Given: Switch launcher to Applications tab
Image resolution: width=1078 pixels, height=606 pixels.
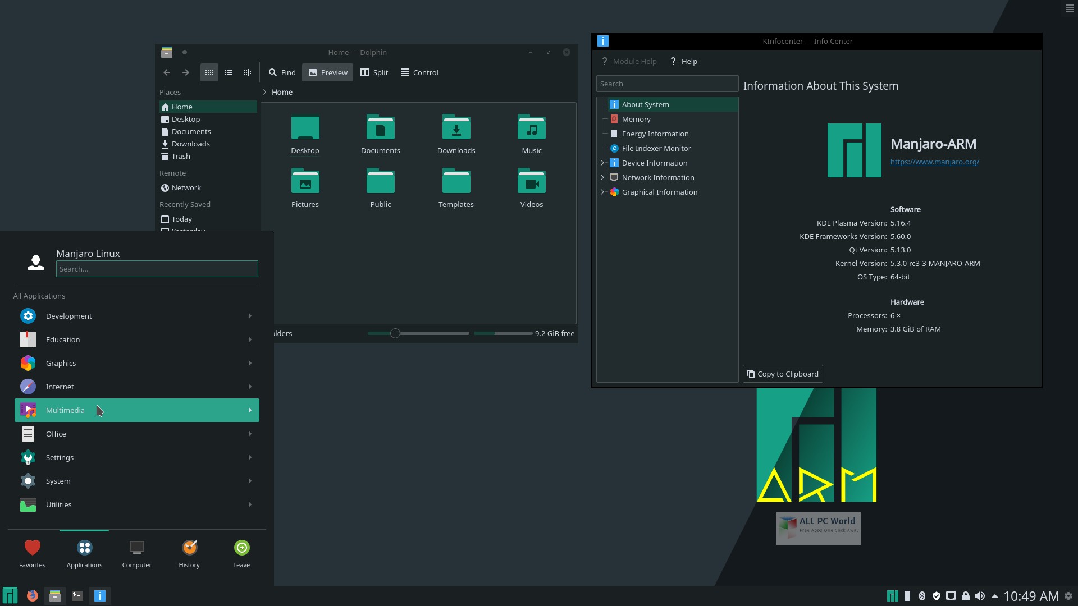Looking at the screenshot, I should (84, 554).
